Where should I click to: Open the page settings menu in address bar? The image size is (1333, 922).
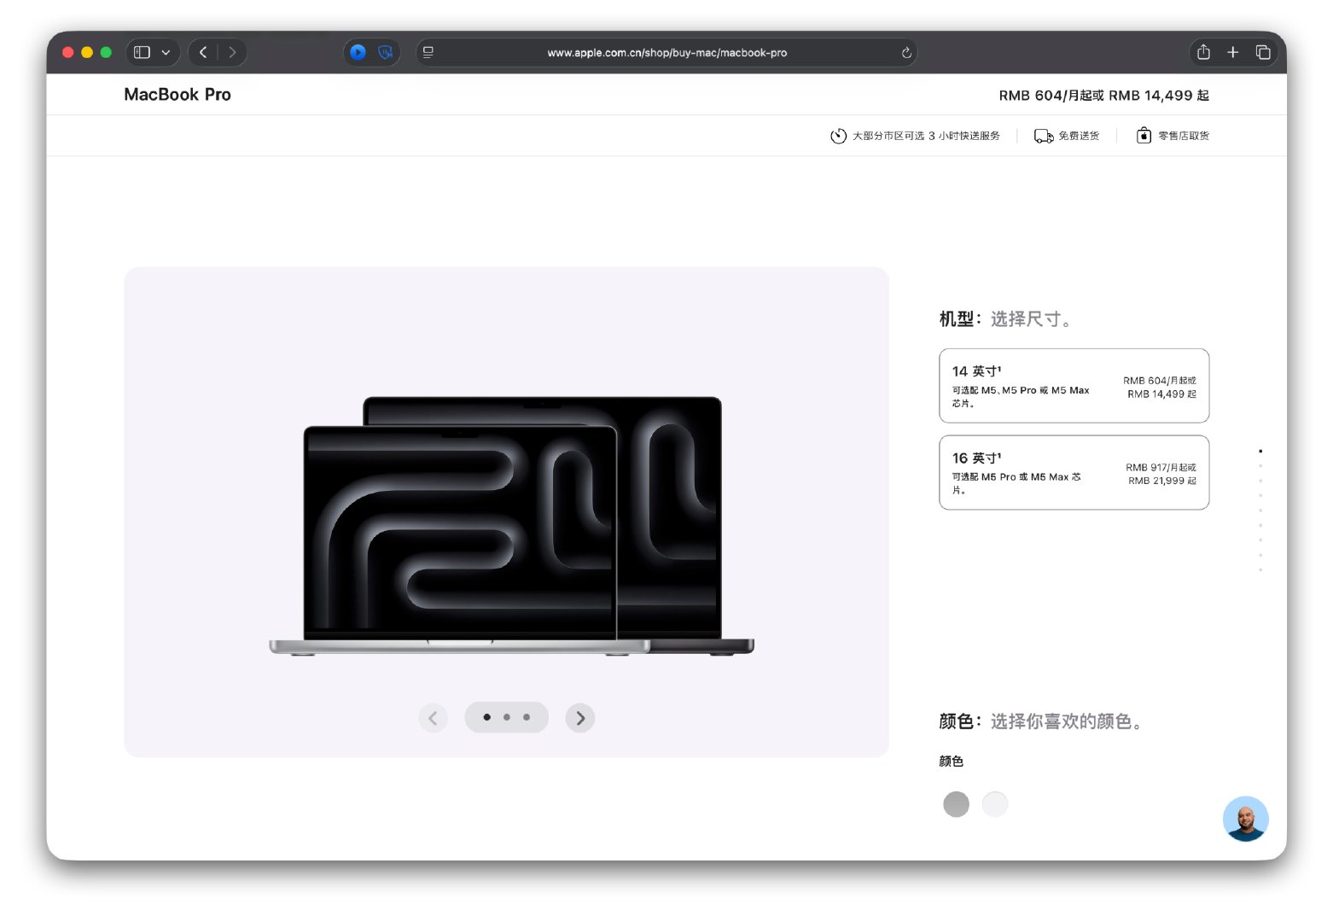click(428, 52)
